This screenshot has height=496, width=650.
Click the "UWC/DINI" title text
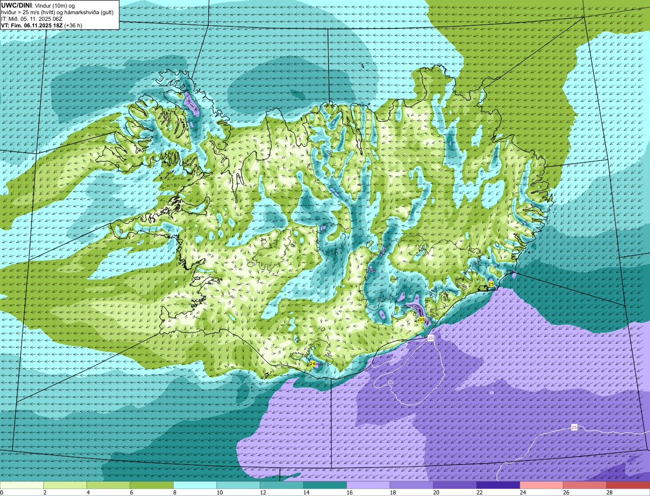[x=17, y=5]
